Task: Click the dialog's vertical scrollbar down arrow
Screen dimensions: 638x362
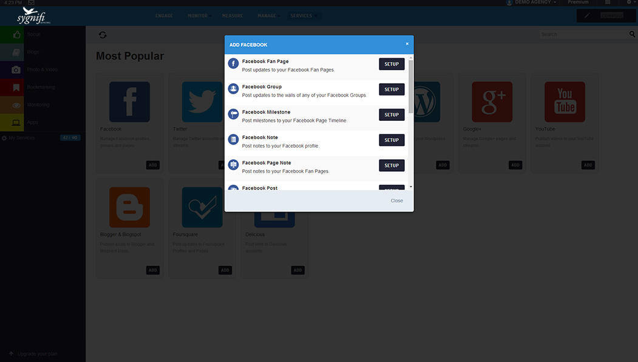Action: point(411,186)
